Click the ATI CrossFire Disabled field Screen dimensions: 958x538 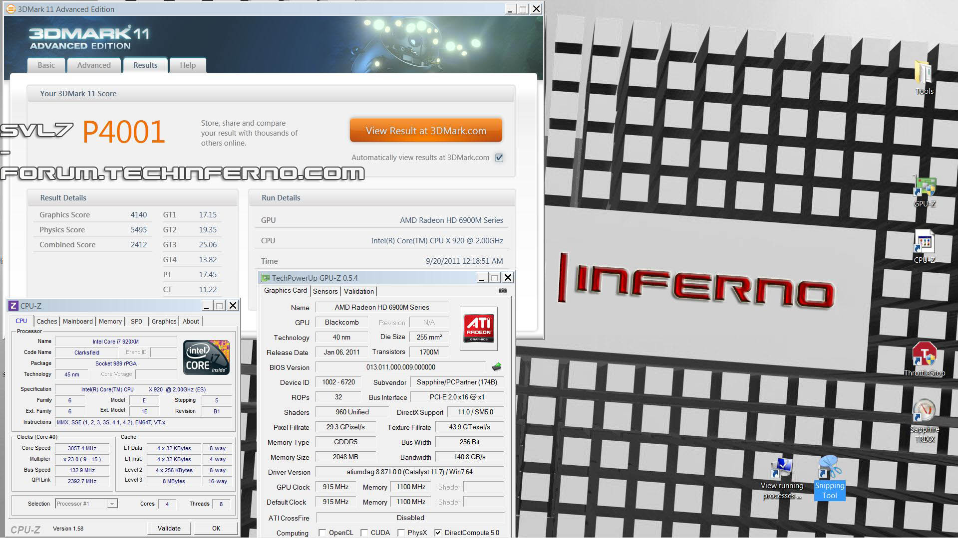coord(410,518)
